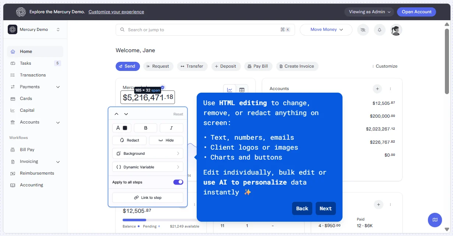Click the $226,767.82 account balance

coord(382,142)
